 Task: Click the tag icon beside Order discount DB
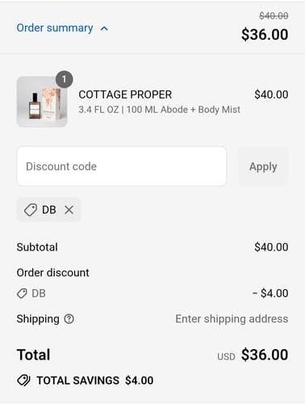pos(22,293)
